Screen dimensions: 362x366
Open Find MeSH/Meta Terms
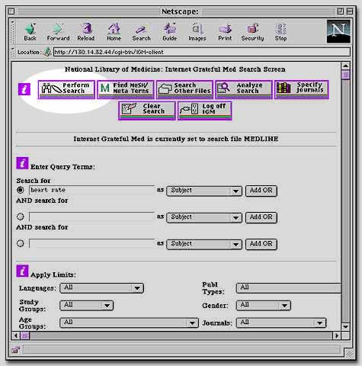coord(126,89)
